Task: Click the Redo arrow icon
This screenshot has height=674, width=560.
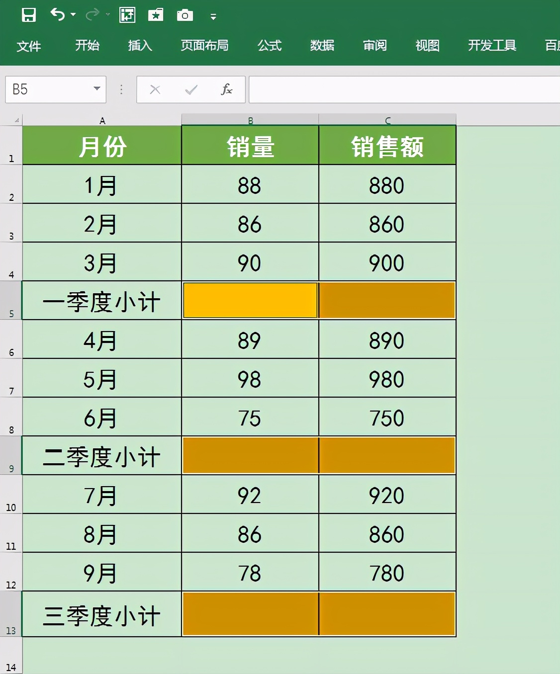Action: [92, 14]
